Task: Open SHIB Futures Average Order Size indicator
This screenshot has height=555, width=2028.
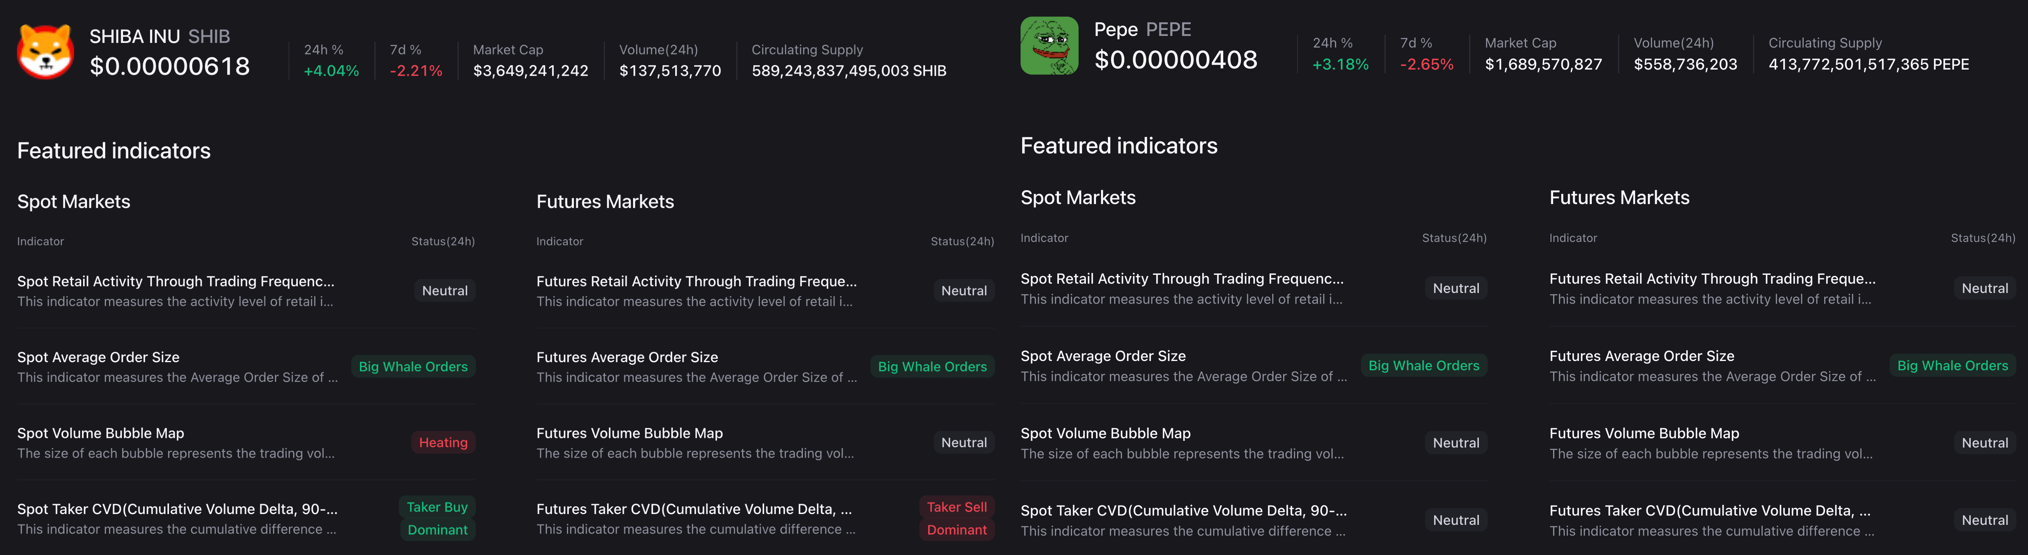Action: coord(626,358)
